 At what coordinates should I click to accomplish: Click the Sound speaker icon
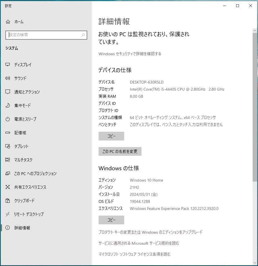point(7,78)
